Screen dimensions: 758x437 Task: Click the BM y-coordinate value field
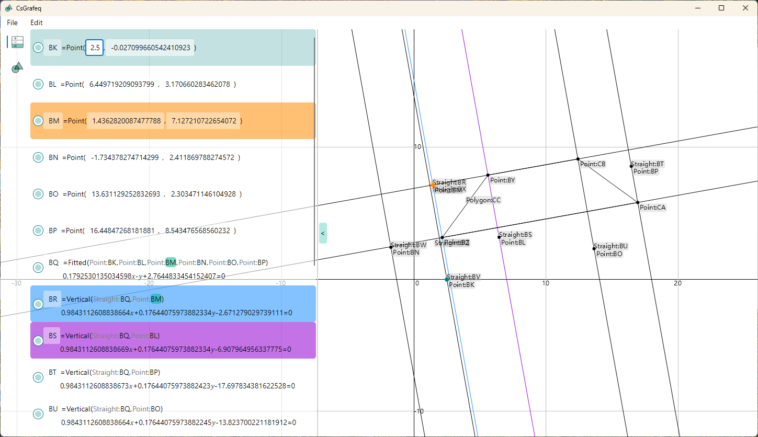click(x=203, y=121)
